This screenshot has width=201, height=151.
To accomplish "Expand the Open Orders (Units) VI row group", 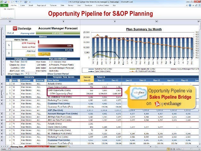I will (2, 87).
